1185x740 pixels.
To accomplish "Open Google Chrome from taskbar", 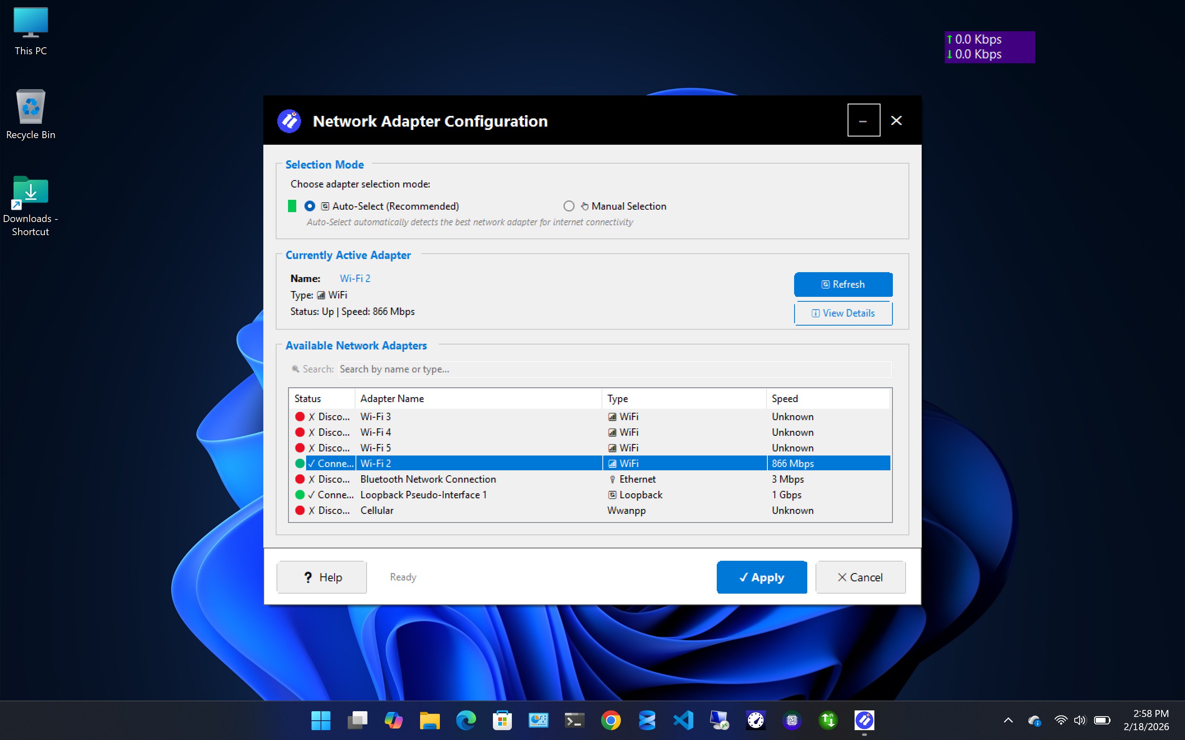I will click(x=610, y=720).
